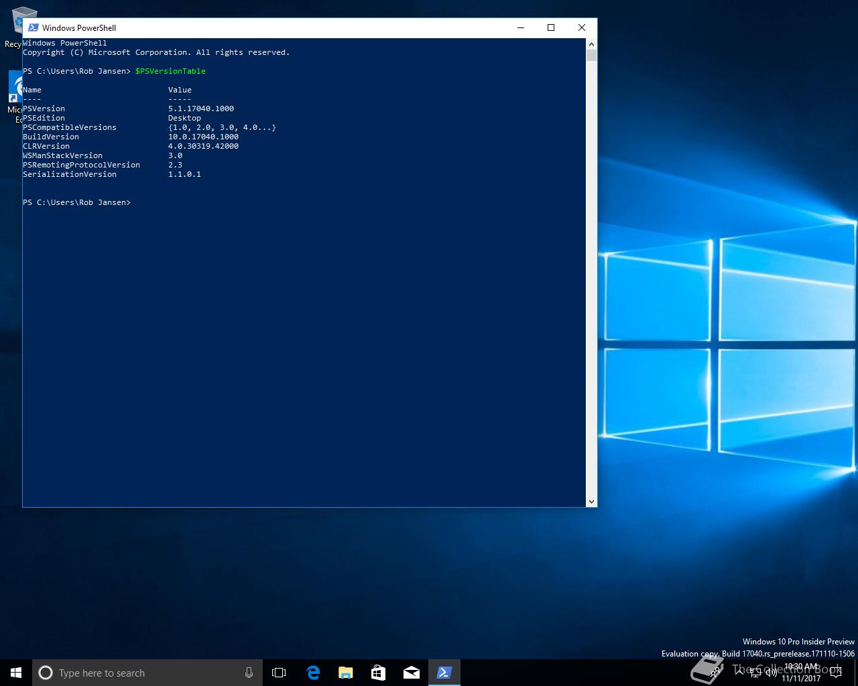Click the PowerShell vertical scrollbar thumb
Image resolution: width=858 pixels, height=686 pixels.
pos(591,55)
